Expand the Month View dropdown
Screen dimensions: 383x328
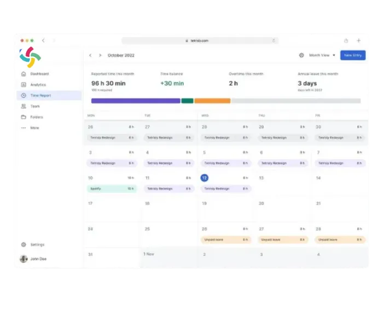[x=322, y=55]
